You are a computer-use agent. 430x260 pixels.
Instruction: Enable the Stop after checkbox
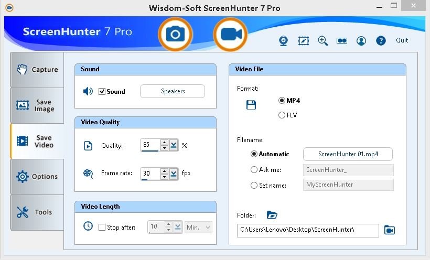click(x=102, y=227)
